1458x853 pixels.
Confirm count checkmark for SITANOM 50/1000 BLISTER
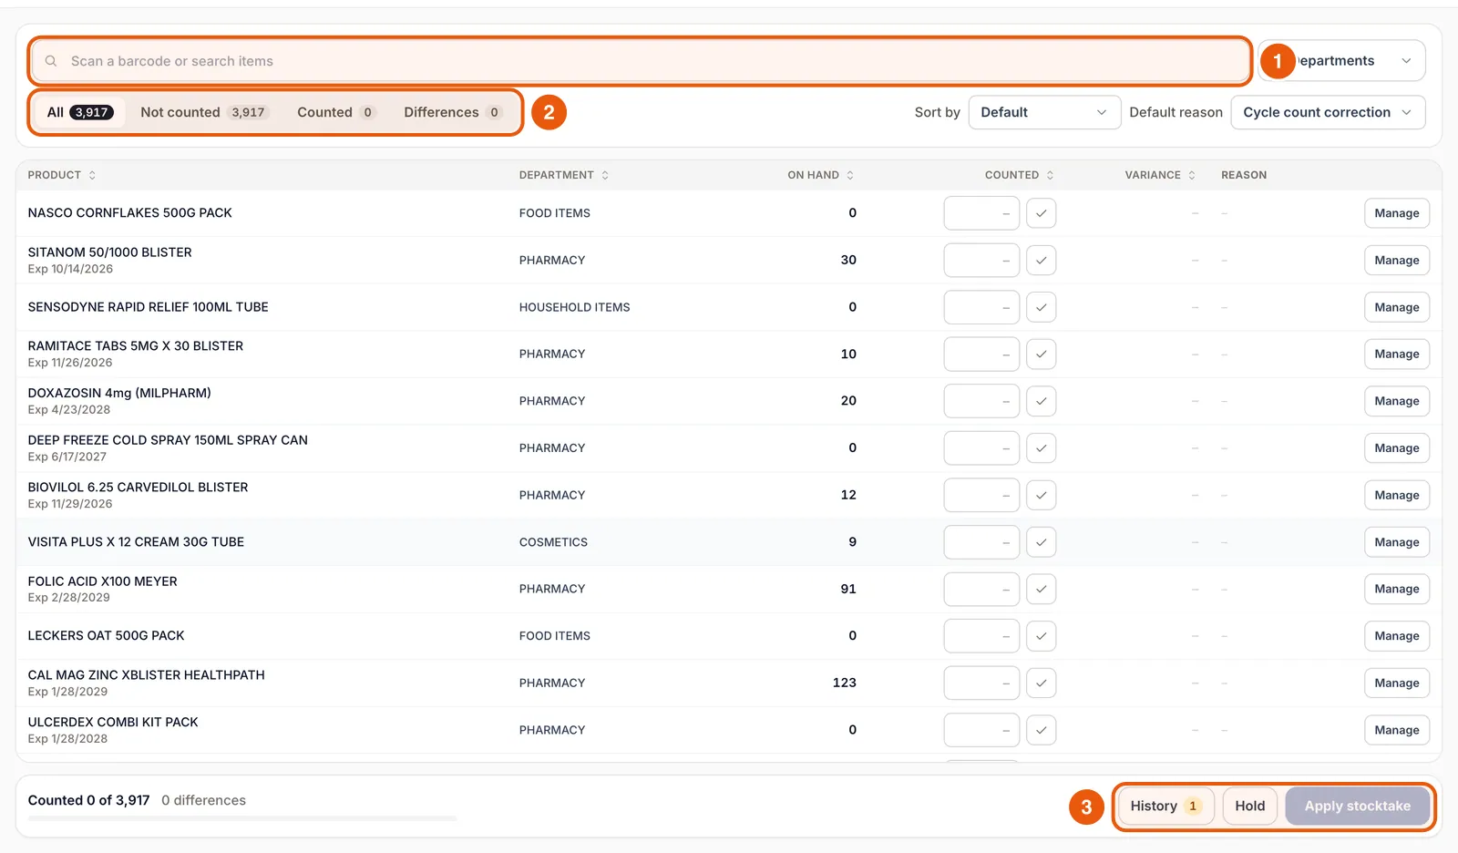coord(1041,261)
